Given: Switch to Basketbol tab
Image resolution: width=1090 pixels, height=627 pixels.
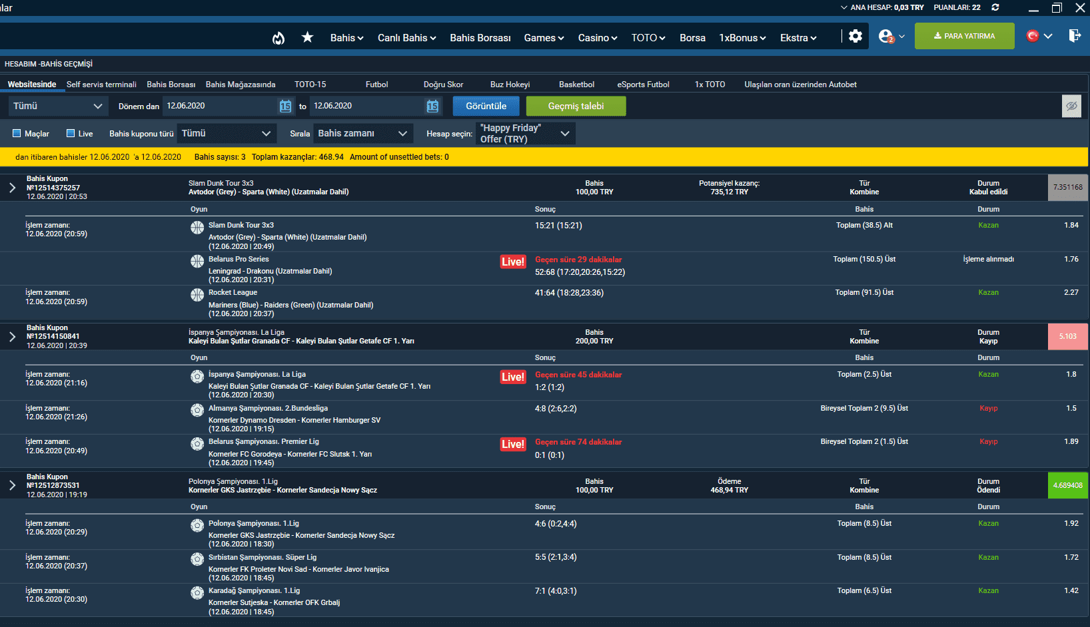Looking at the screenshot, I should click(x=577, y=85).
